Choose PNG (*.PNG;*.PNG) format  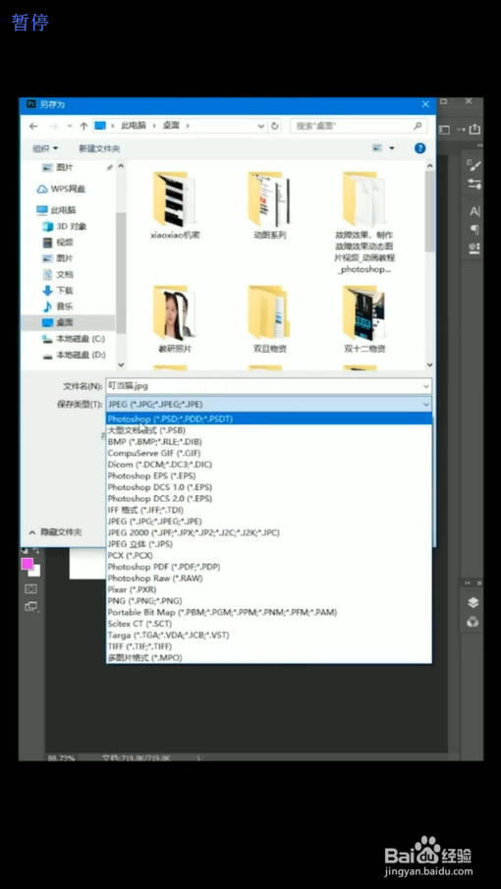(268, 601)
